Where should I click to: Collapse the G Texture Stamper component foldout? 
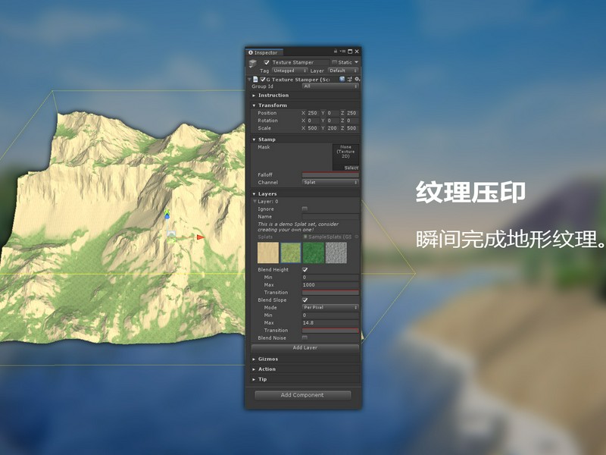point(249,80)
